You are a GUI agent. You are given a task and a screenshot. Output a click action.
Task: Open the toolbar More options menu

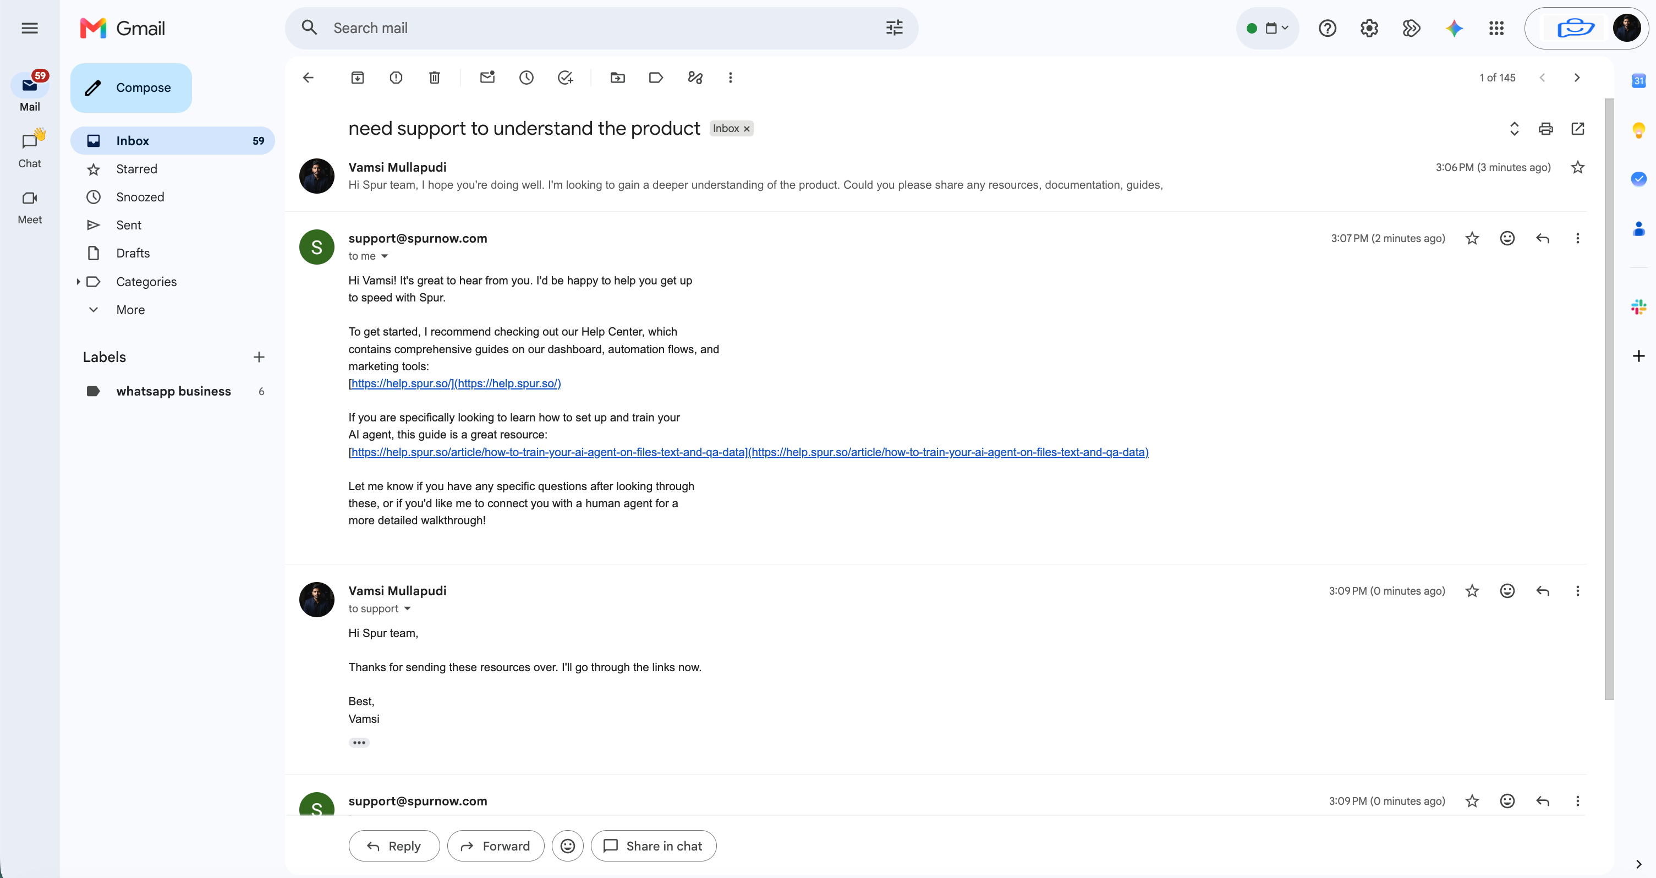[730, 78]
